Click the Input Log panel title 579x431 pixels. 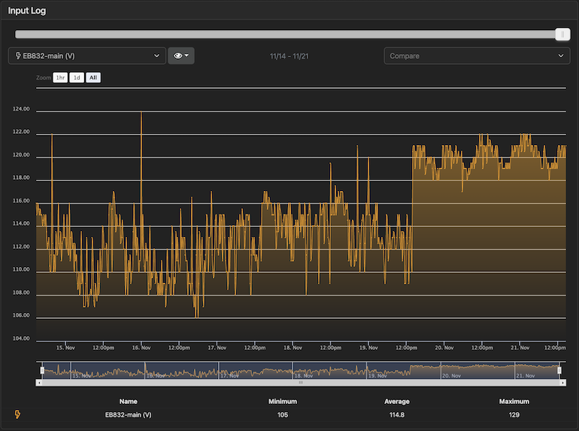pos(27,11)
